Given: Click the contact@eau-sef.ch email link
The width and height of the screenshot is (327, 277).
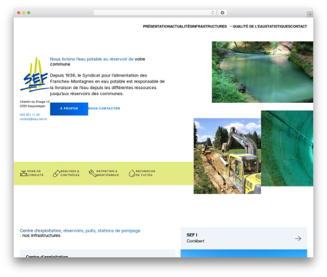Looking at the screenshot, I should coord(33,119).
